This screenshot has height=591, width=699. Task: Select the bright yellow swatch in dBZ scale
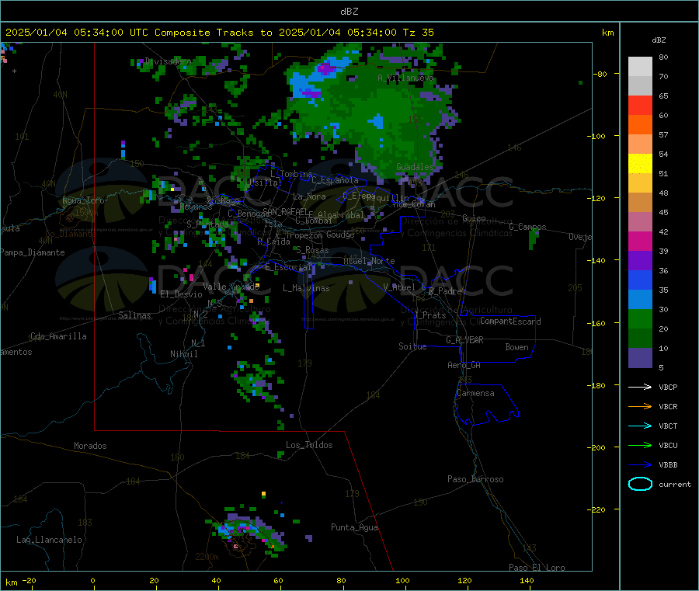(640, 164)
